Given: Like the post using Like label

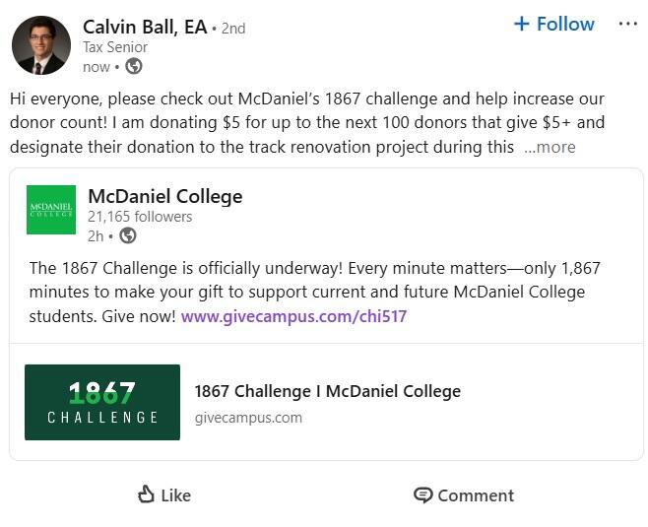Looking at the screenshot, I should [176, 495].
